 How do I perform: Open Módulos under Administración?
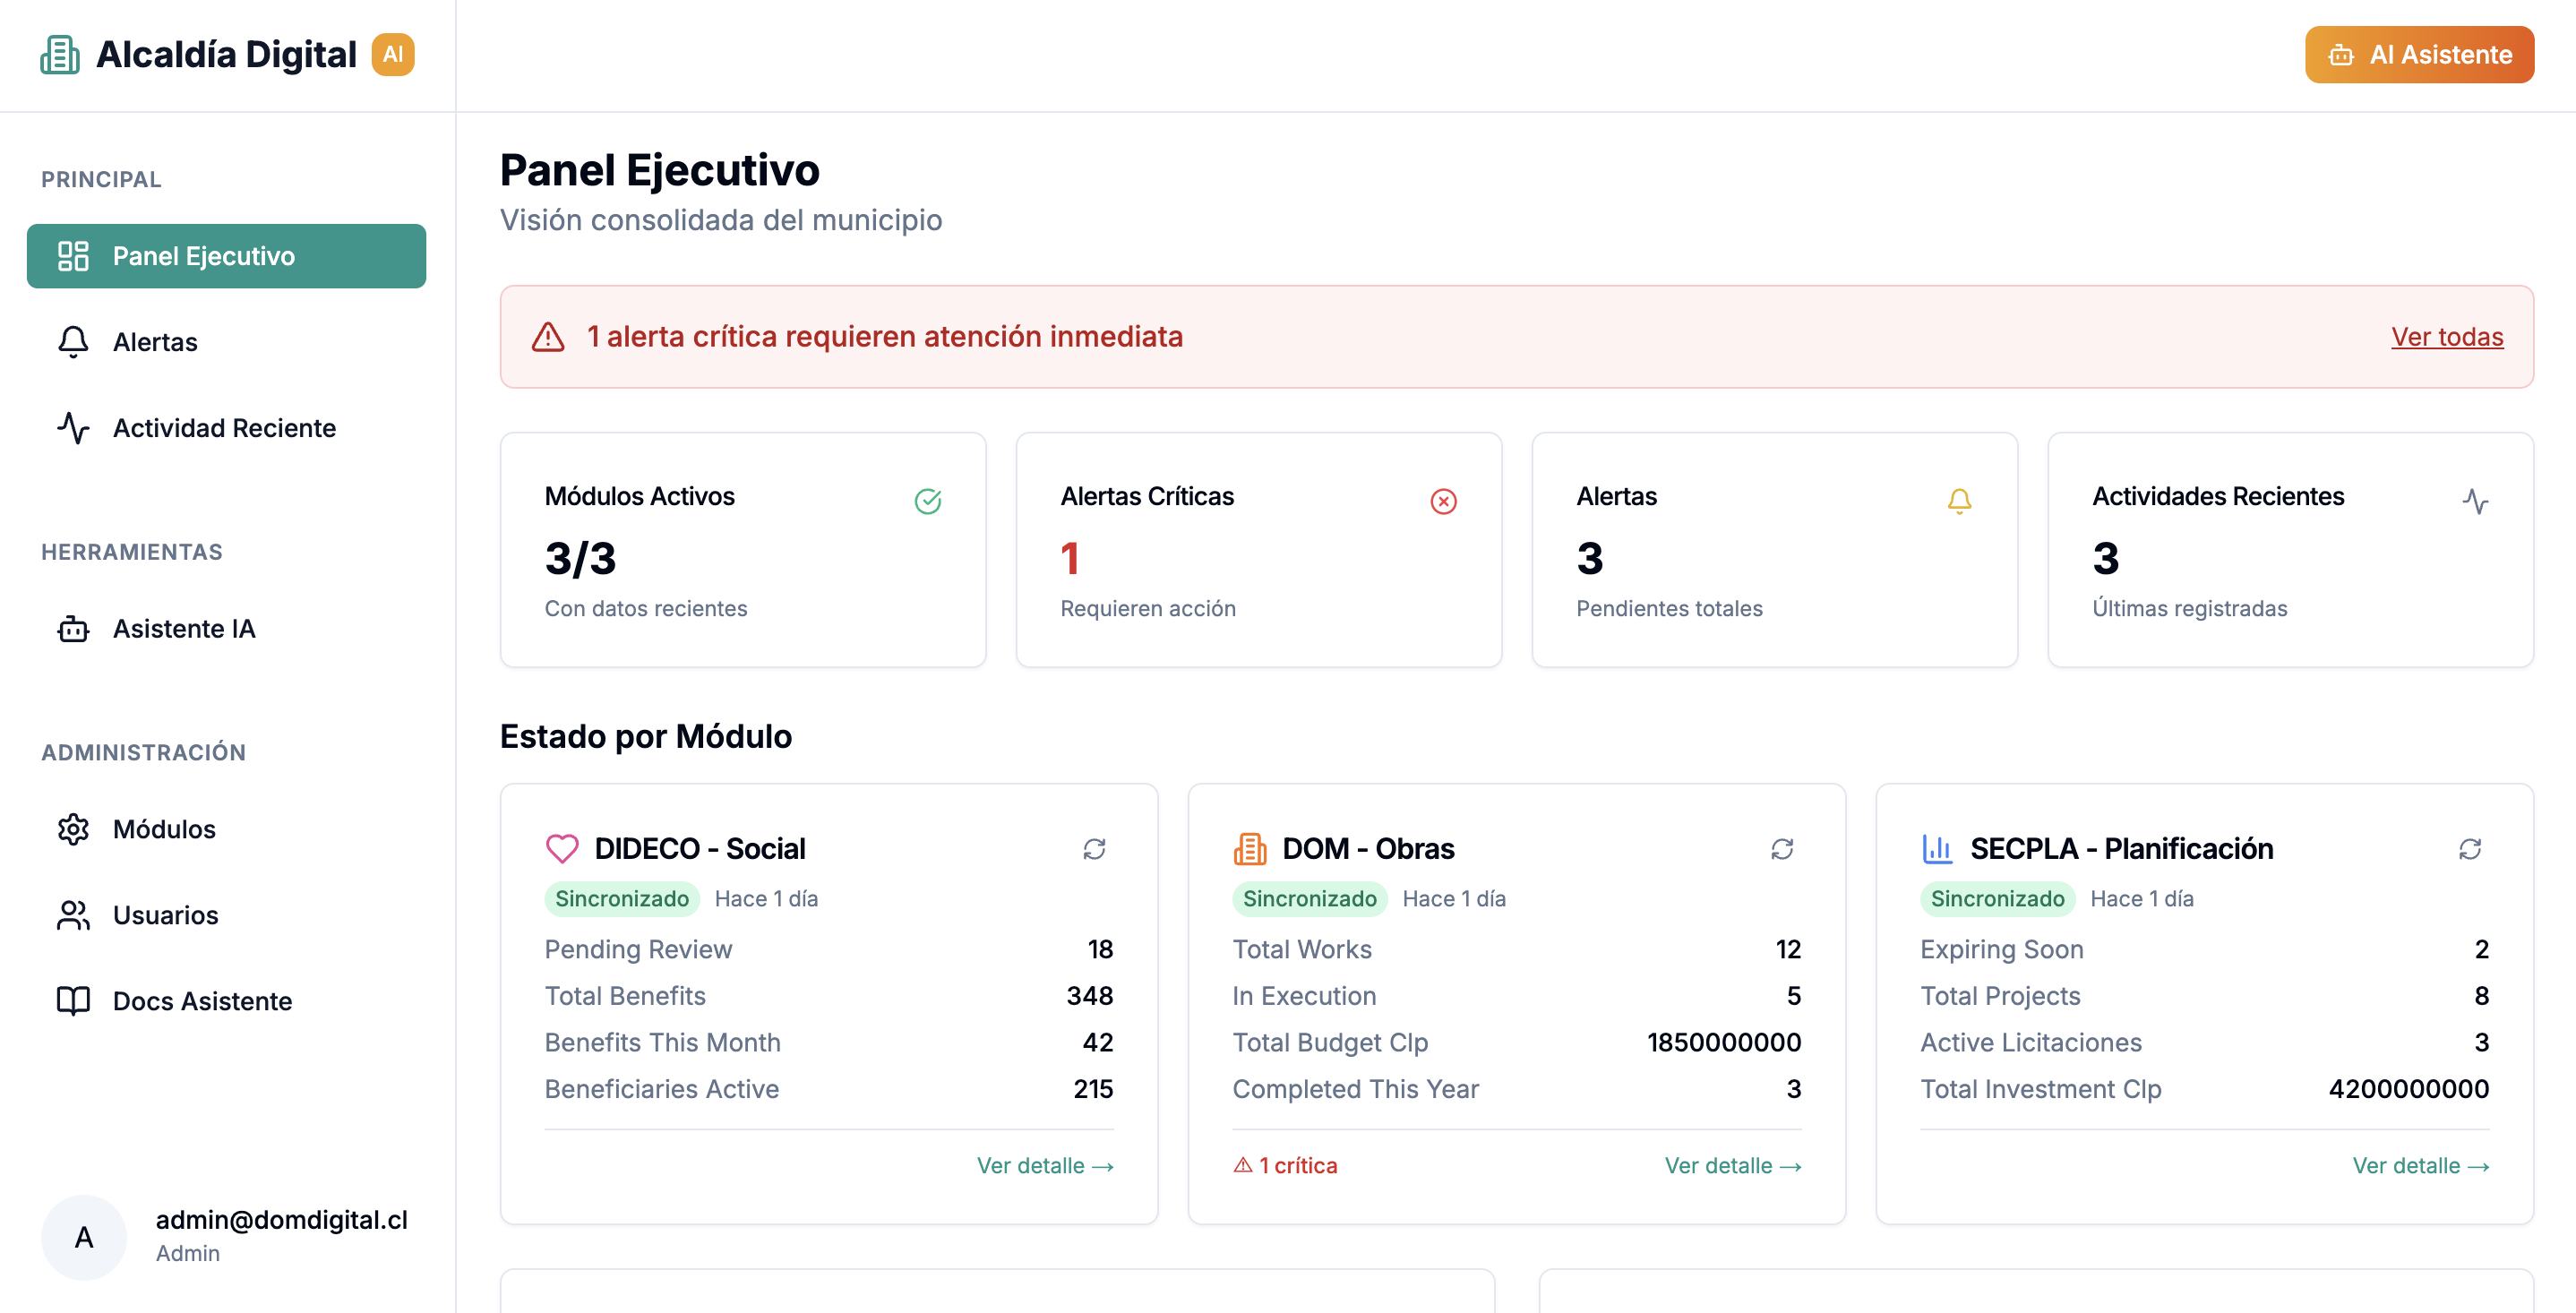pos(226,829)
